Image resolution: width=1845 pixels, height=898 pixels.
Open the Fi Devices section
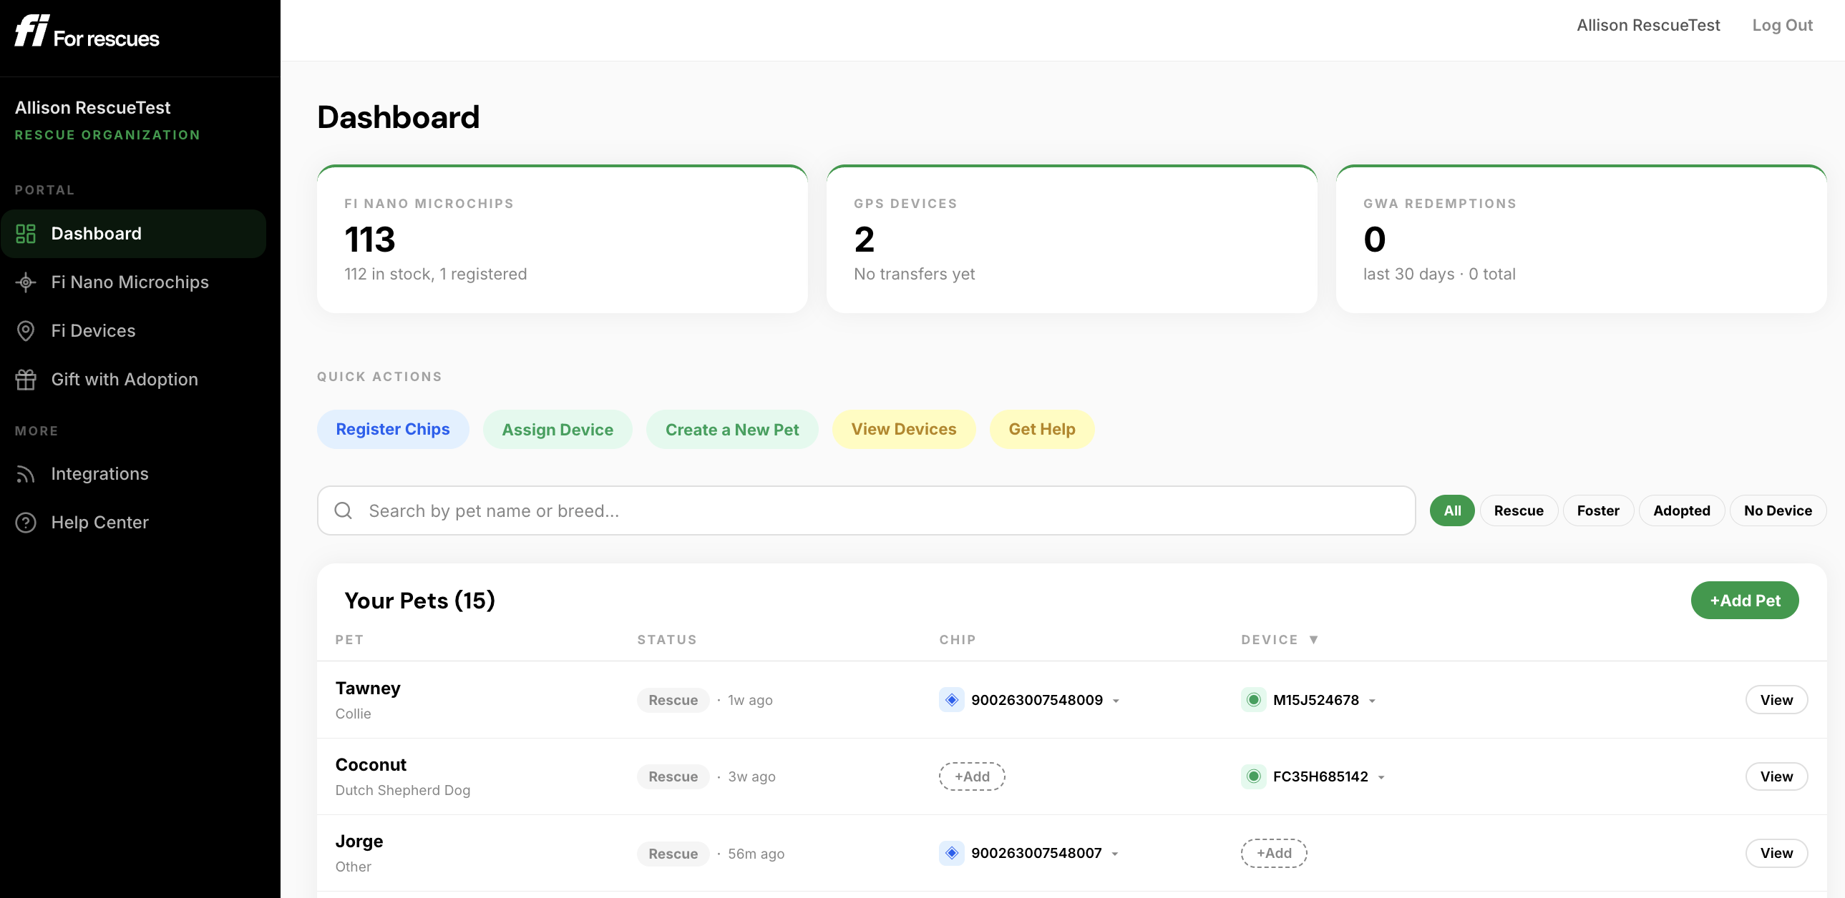pyautogui.click(x=134, y=330)
